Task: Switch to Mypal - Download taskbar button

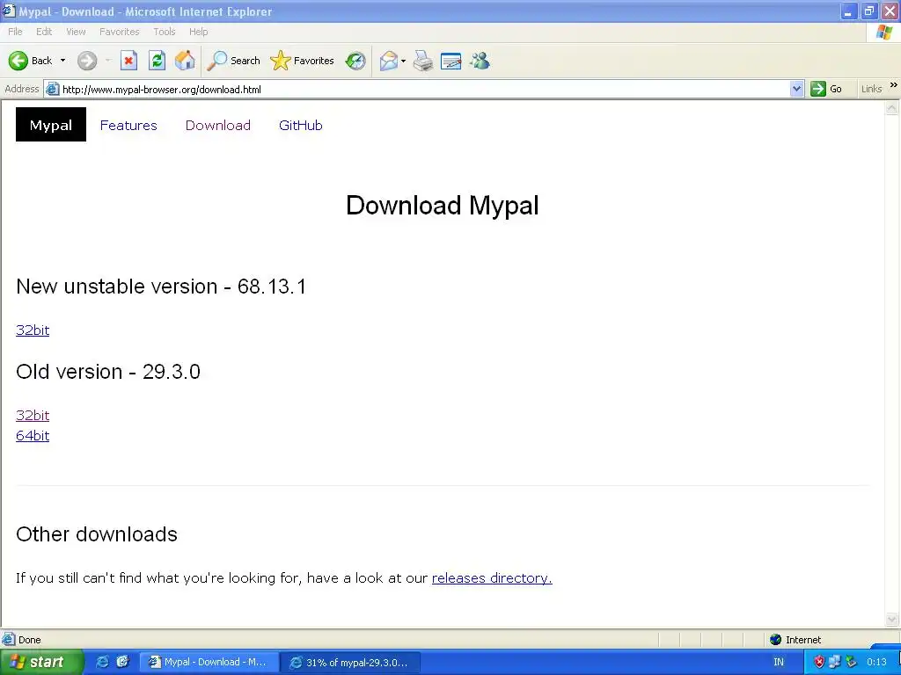Action: 209,663
